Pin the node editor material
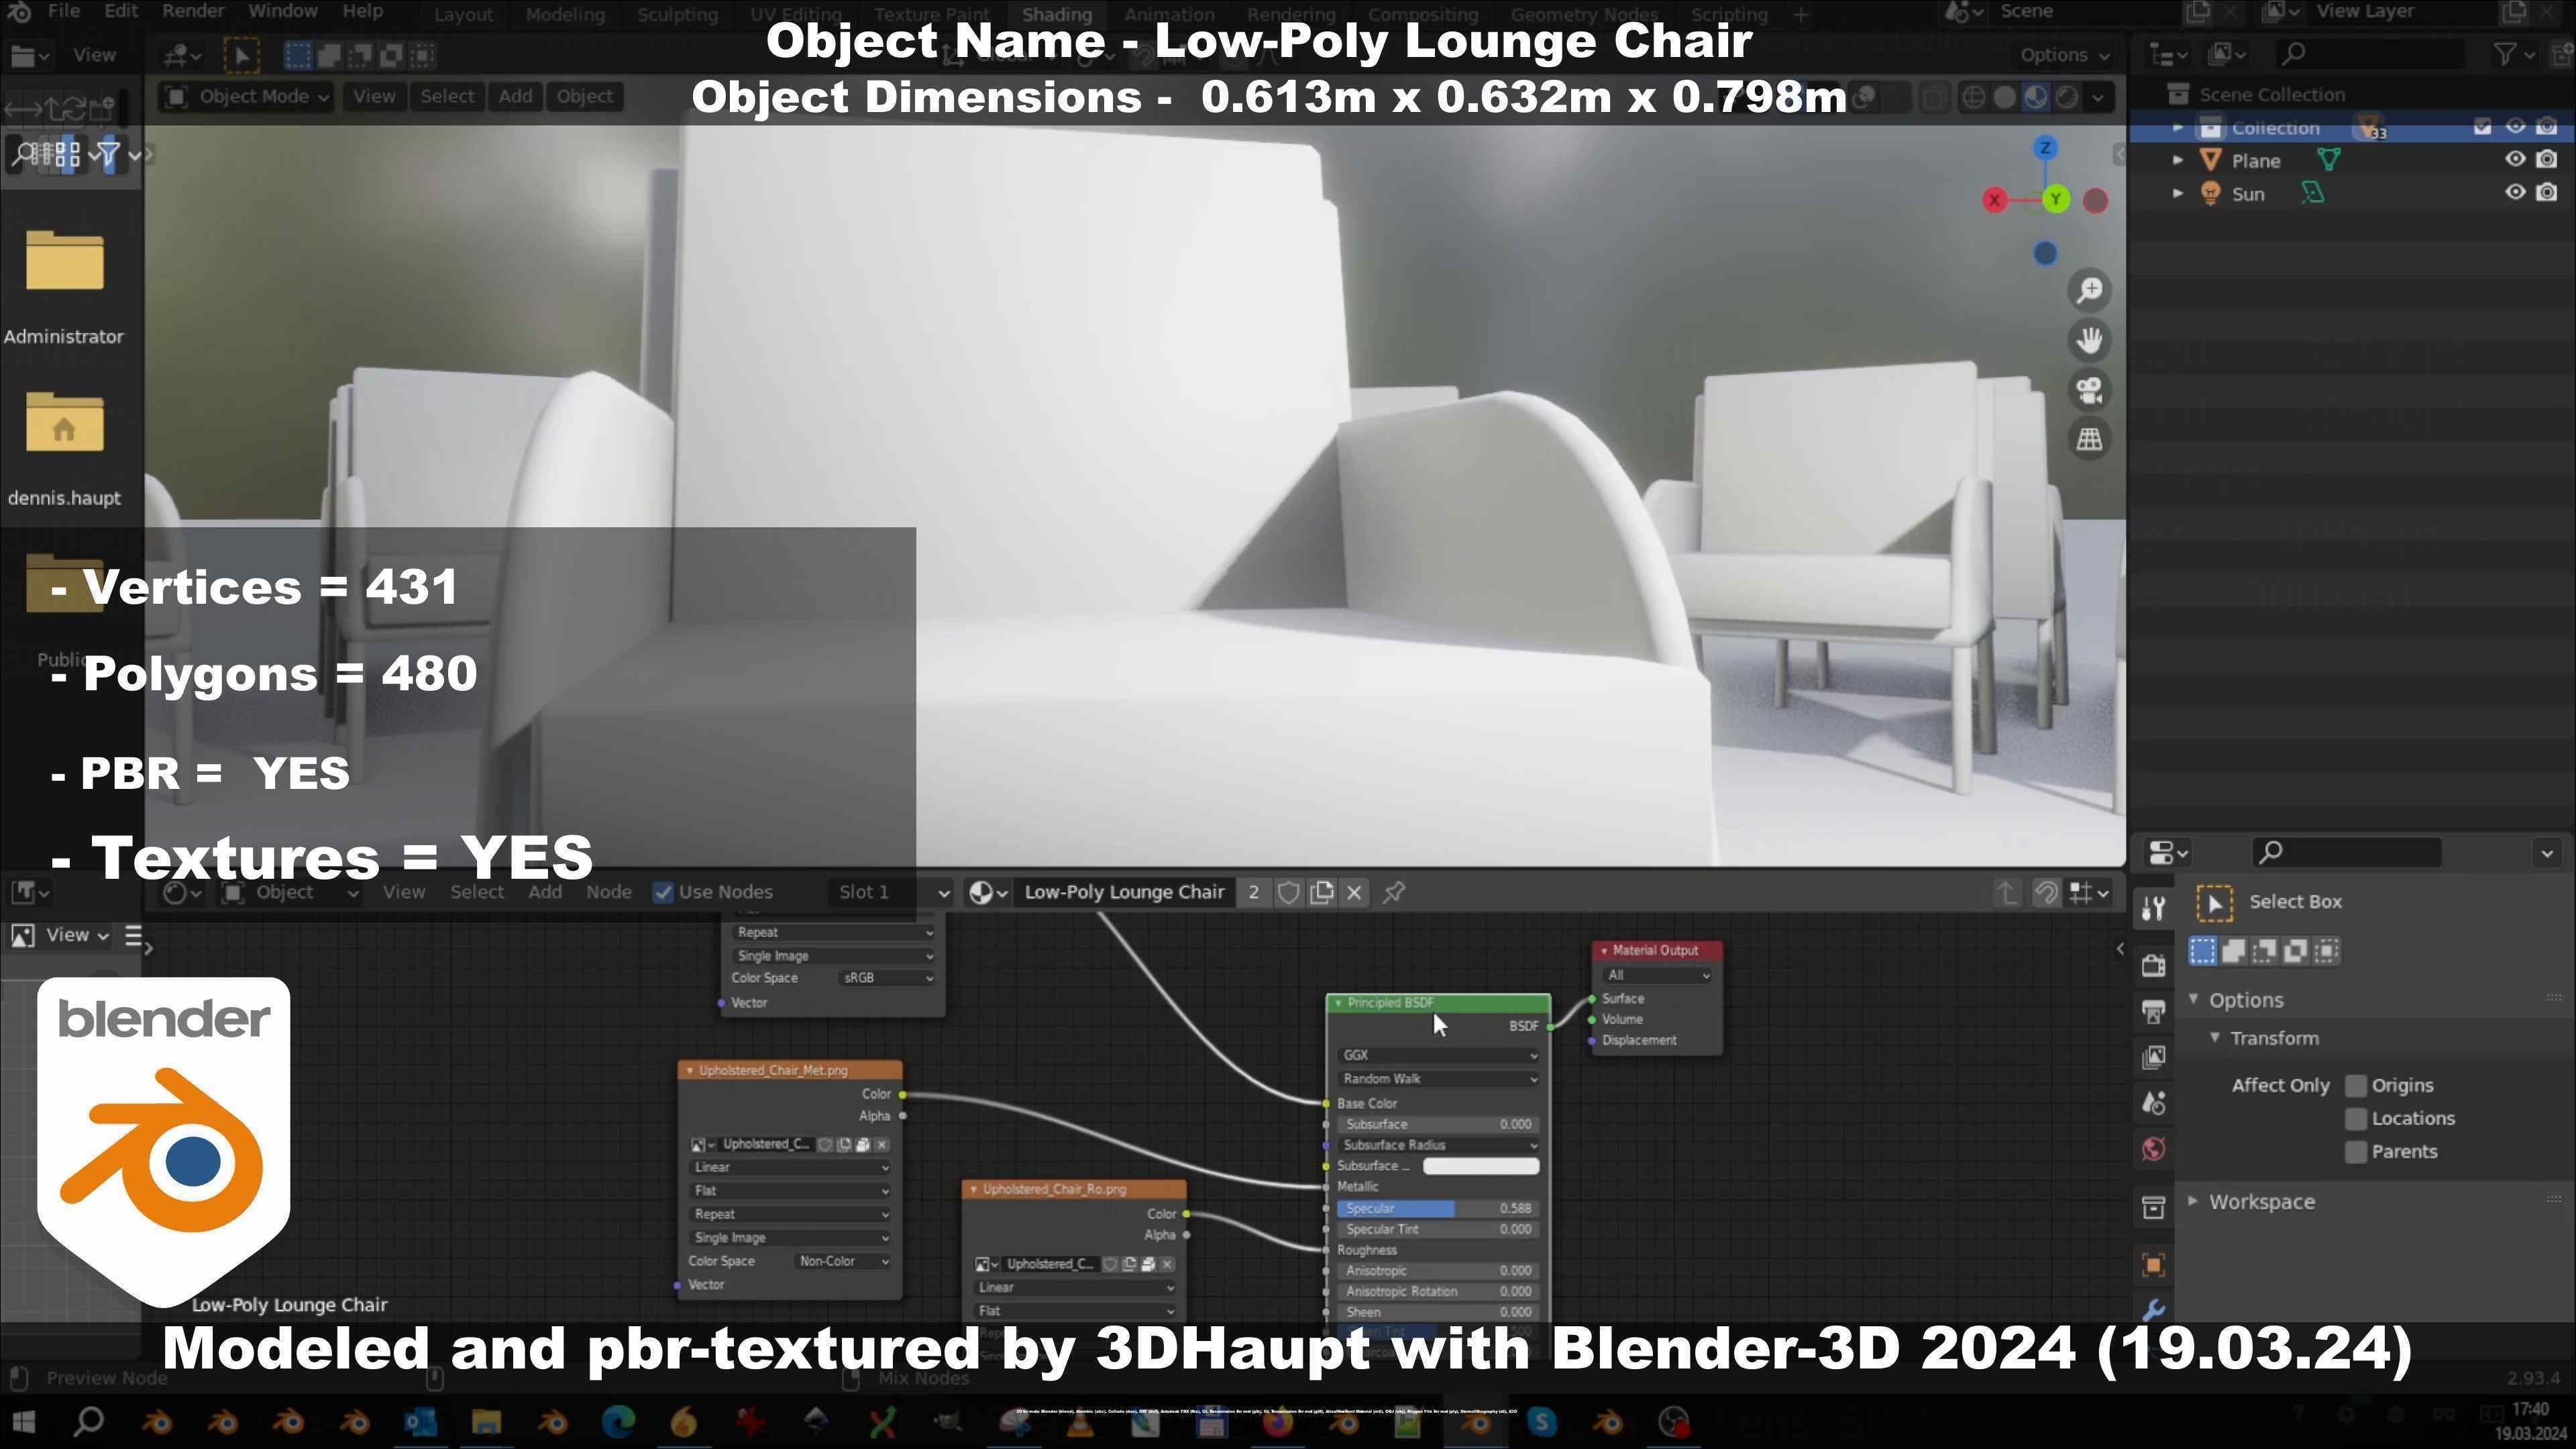This screenshot has width=2576, height=1449. 1394,892
